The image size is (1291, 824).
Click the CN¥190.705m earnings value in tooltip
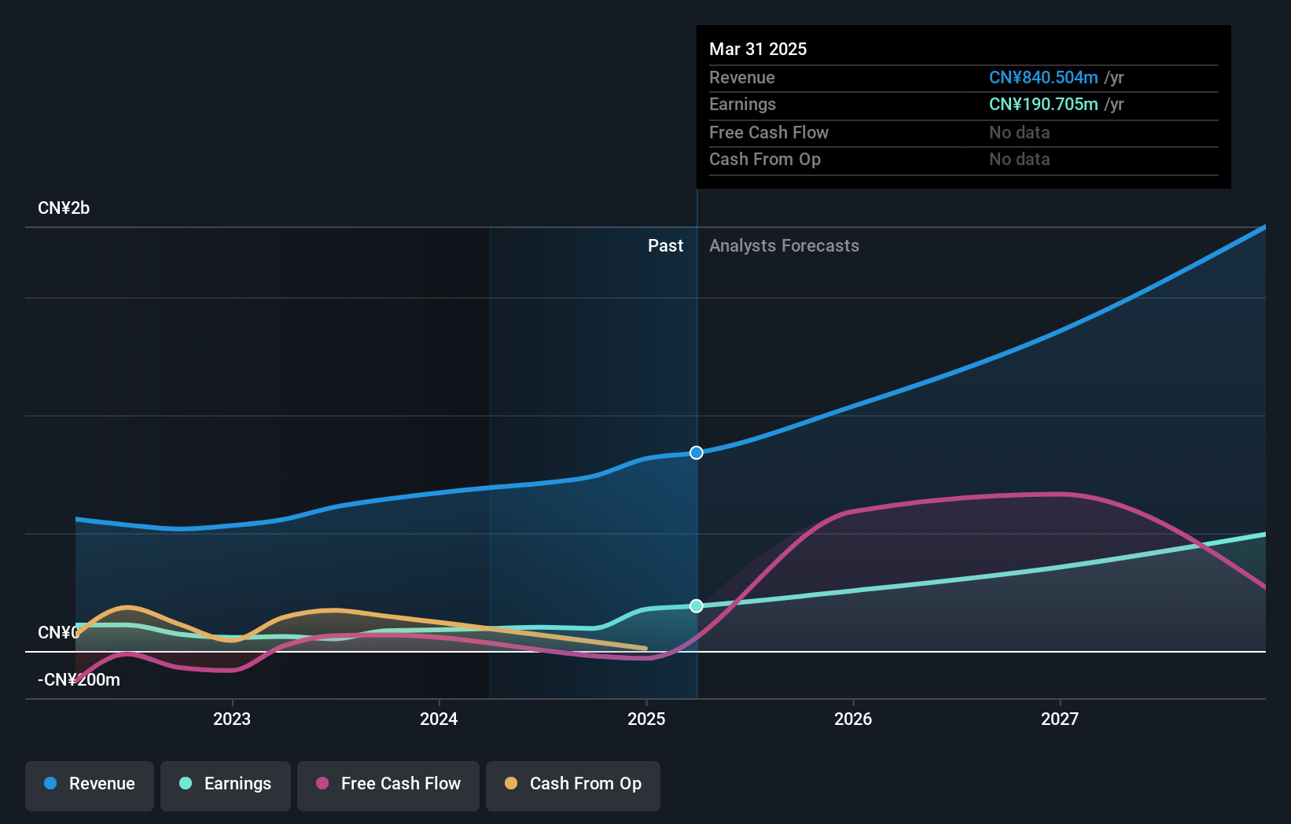click(1043, 105)
